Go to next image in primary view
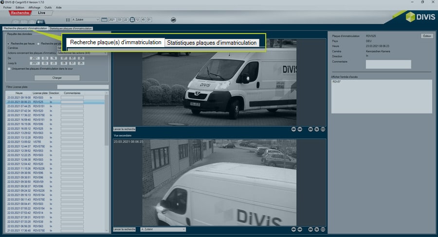 [300, 129]
